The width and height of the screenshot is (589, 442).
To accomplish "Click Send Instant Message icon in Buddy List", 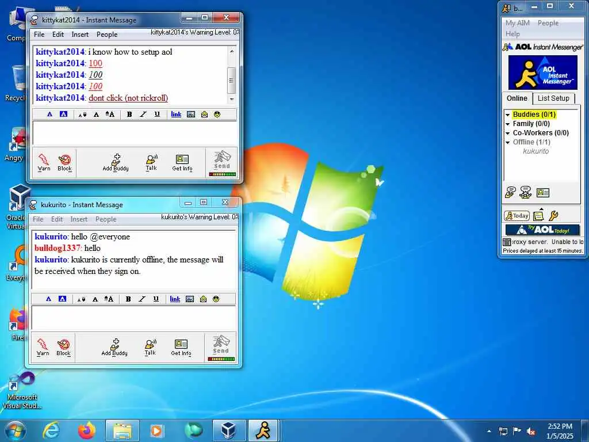I will point(510,192).
